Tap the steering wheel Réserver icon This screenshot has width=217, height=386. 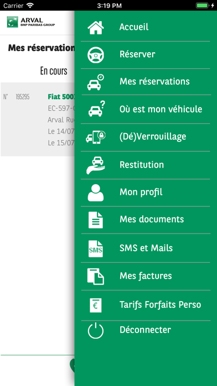[x=96, y=55]
